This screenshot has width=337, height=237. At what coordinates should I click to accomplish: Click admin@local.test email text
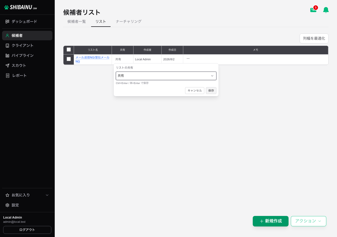pyautogui.click(x=14, y=222)
